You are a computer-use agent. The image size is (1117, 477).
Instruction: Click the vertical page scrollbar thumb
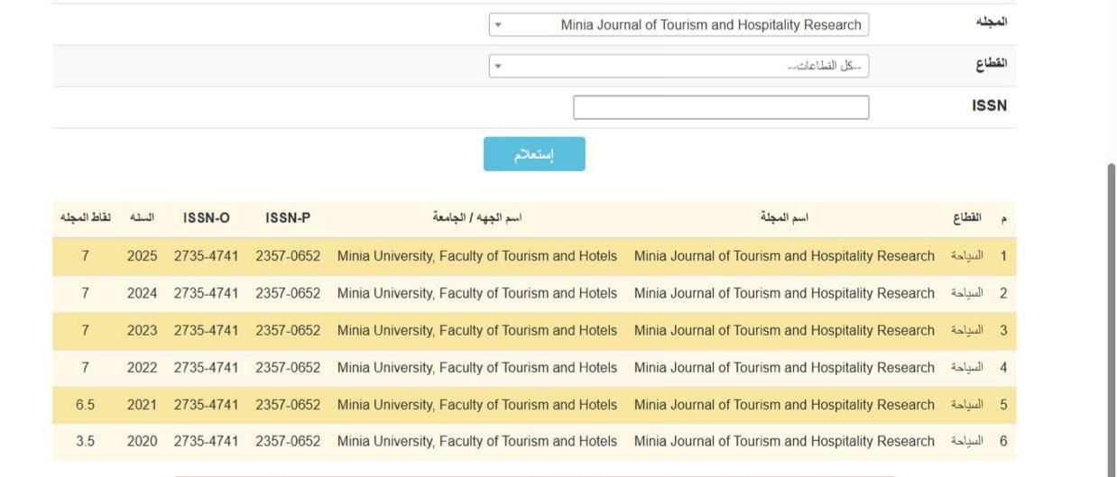click(x=1112, y=320)
